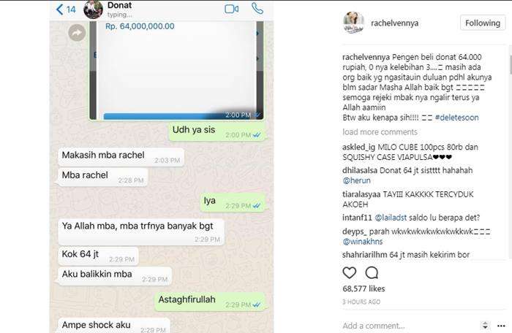Toggle the Following button
This screenshot has height=333, width=512.
483,23
